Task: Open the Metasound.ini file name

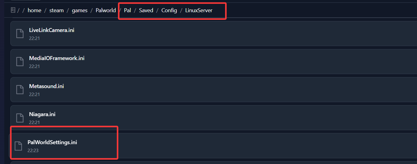Action: click(x=46, y=86)
